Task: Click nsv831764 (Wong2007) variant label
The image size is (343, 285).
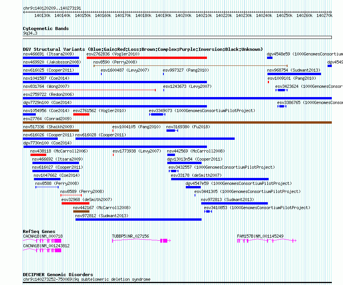Action: coord(46,86)
